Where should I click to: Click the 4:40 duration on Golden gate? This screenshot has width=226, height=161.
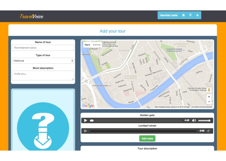pos(187,120)
